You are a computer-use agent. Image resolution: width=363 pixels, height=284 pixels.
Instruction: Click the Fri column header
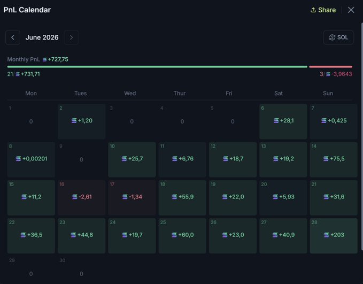pyautogui.click(x=229, y=94)
